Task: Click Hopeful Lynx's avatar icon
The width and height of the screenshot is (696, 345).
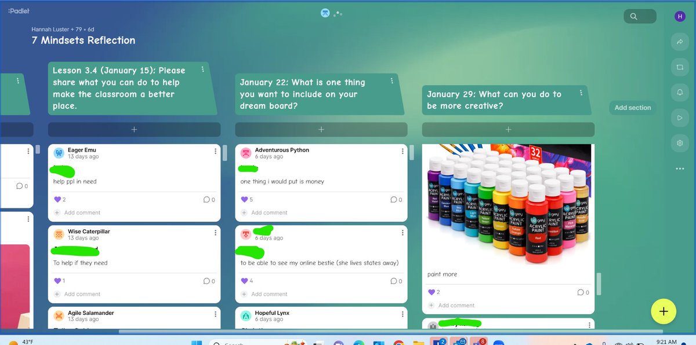Action: 246,316
